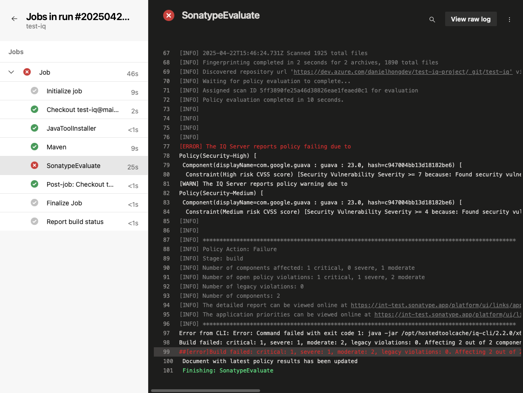523x393 pixels.
Task: Click the red error icon beside SonatypeEvaluate title
Action: pyautogui.click(x=168, y=15)
